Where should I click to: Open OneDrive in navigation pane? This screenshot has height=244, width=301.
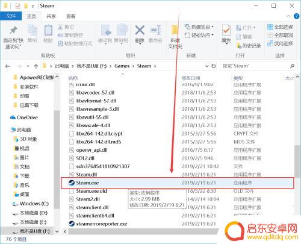point(24,117)
